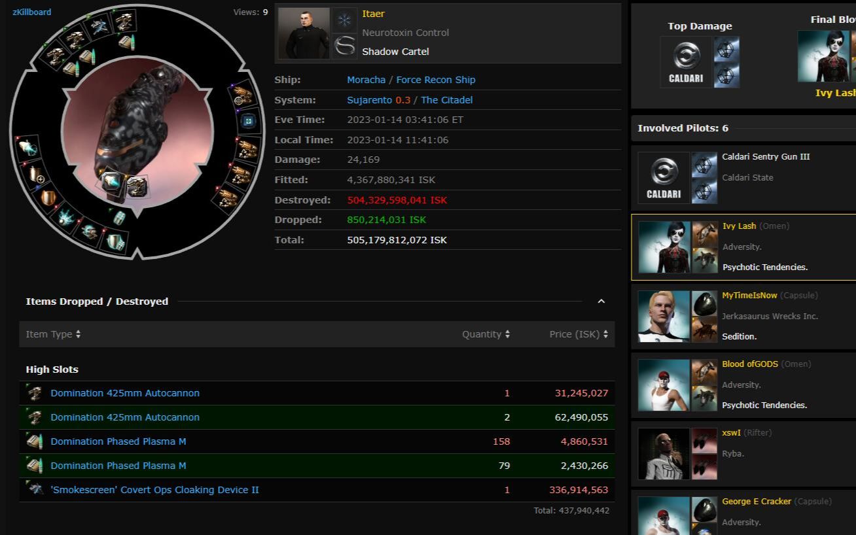Click the Capsule ship icon beside MyTimeIsNow
This screenshot has height=535, width=856.
[705, 303]
